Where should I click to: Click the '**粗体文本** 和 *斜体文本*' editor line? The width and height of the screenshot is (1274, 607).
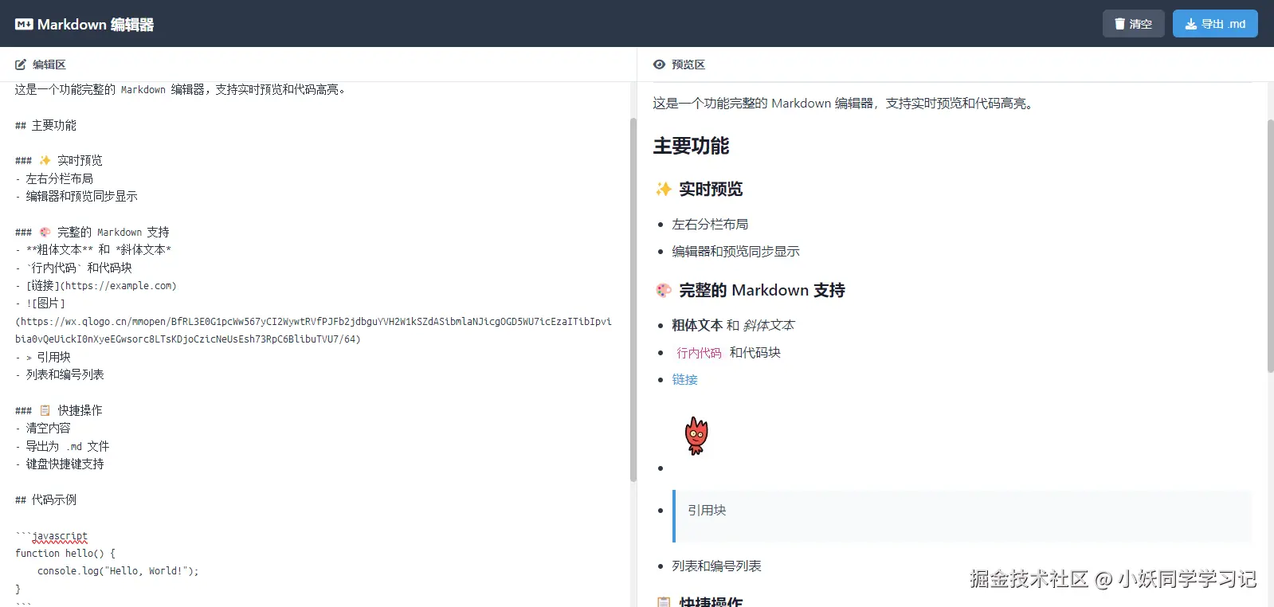click(x=93, y=249)
